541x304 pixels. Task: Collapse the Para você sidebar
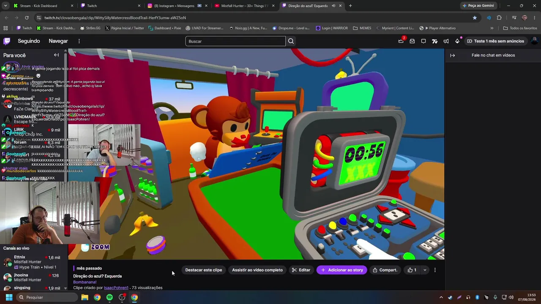pyautogui.click(x=56, y=55)
